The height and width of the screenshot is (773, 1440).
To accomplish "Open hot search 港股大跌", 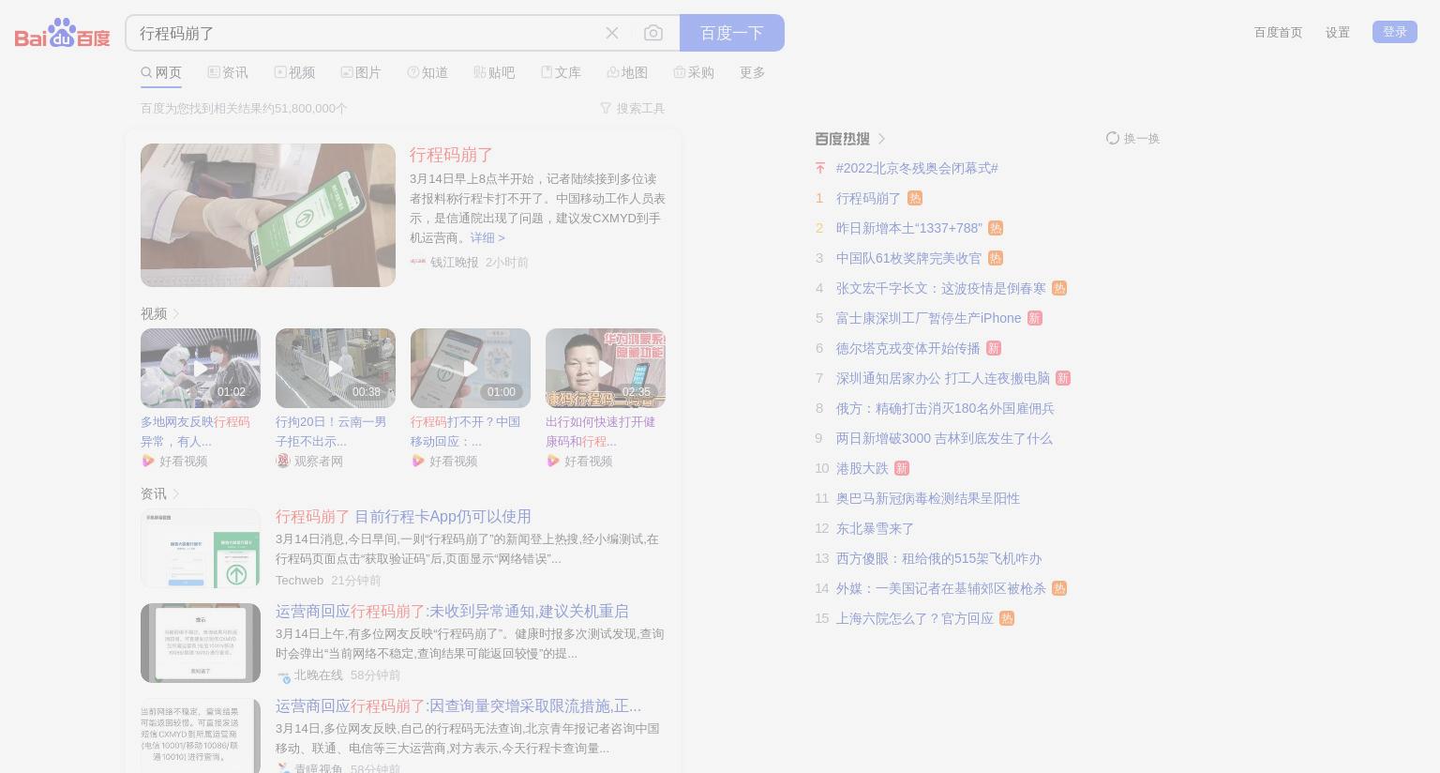I will pos(862,468).
